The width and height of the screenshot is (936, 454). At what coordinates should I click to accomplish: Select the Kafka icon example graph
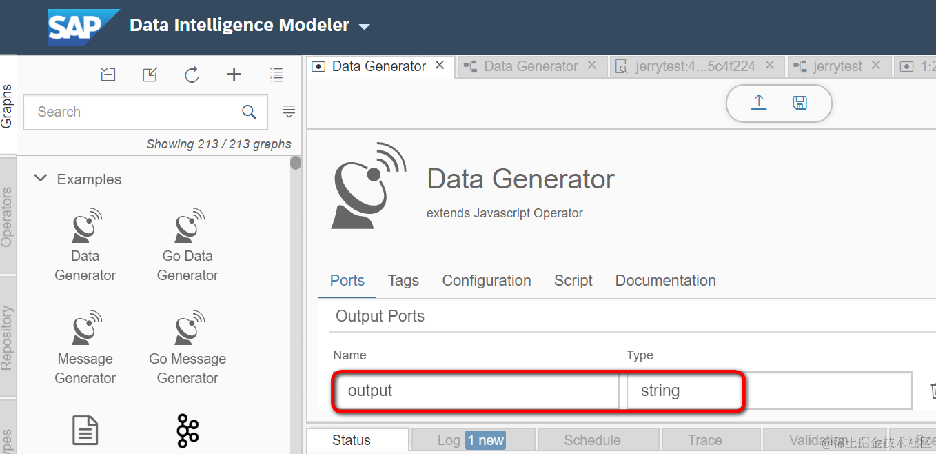(x=187, y=431)
